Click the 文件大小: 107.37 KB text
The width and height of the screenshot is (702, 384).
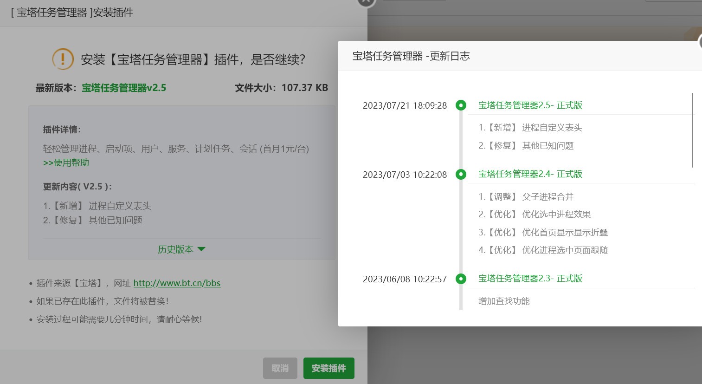(x=282, y=88)
